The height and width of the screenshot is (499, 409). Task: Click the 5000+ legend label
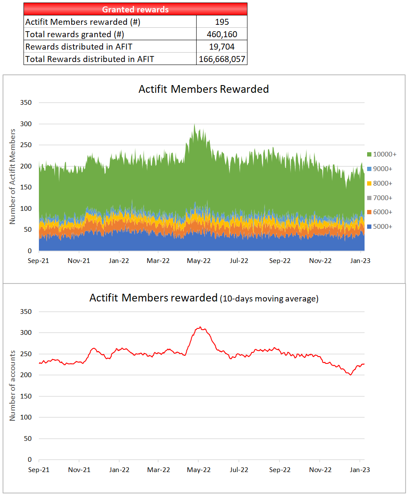coord(383,227)
